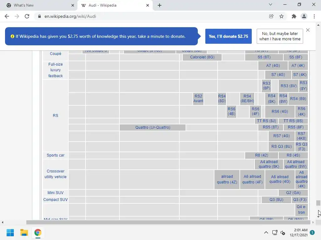Click vertical scrollbar thumb
Viewport: 321px width, 240px height.
318,203
